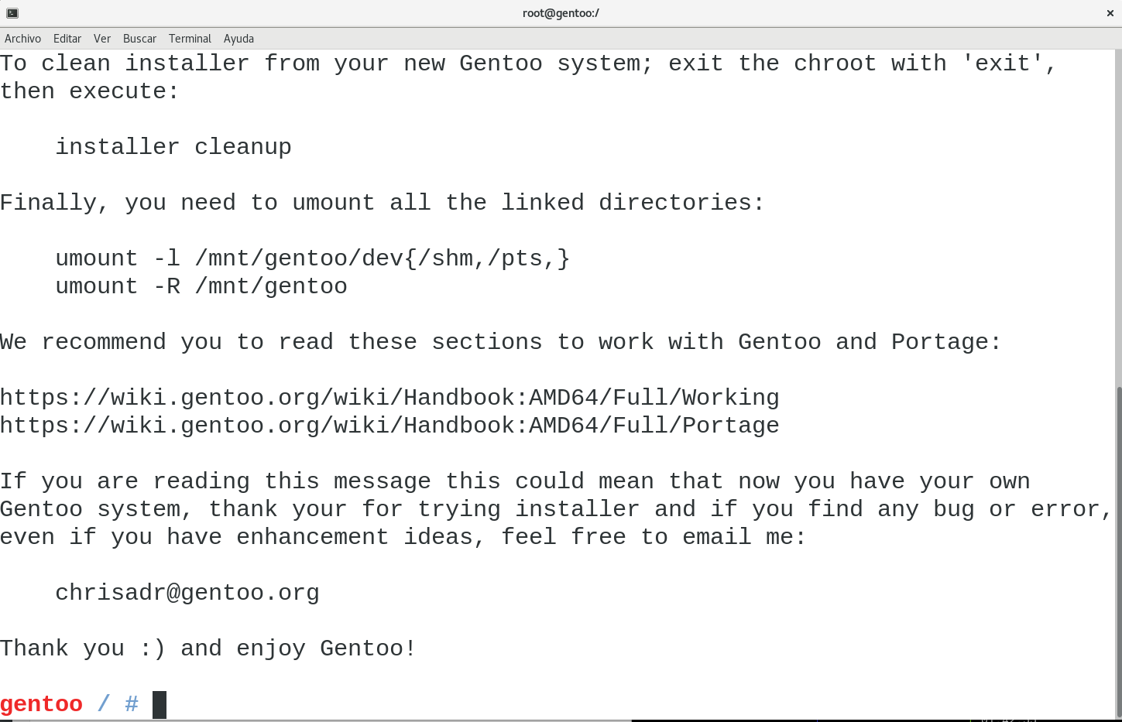Click the block cursor at the prompt
Screen dimensions: 1122x722
tap(160, 704)
